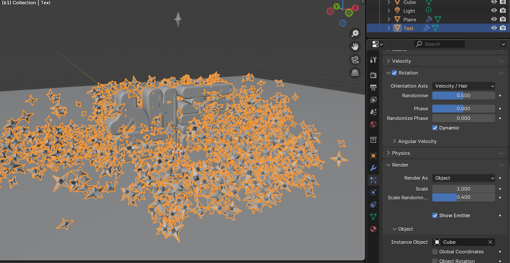Hide Text object in viewport
Image resolution: width=510 pixels, height=263 pixels.
[x=494, y=28]
